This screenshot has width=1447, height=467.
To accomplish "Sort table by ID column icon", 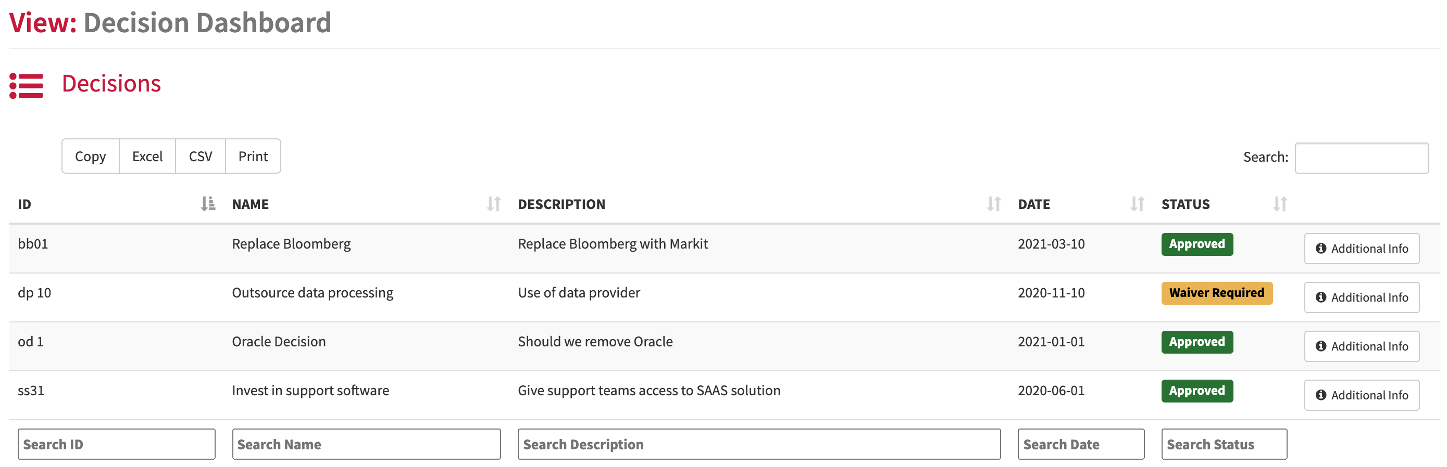I will [208, 204].
